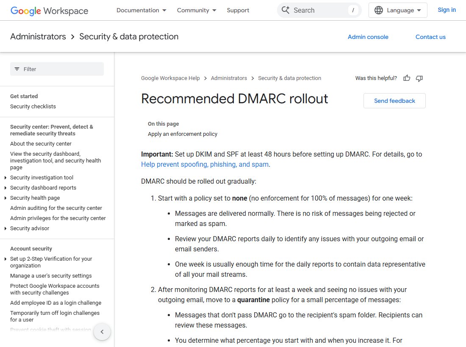Click the Send feedback button
The height and width of the screenshot is (347, 466).
click(x=394, y=101)
